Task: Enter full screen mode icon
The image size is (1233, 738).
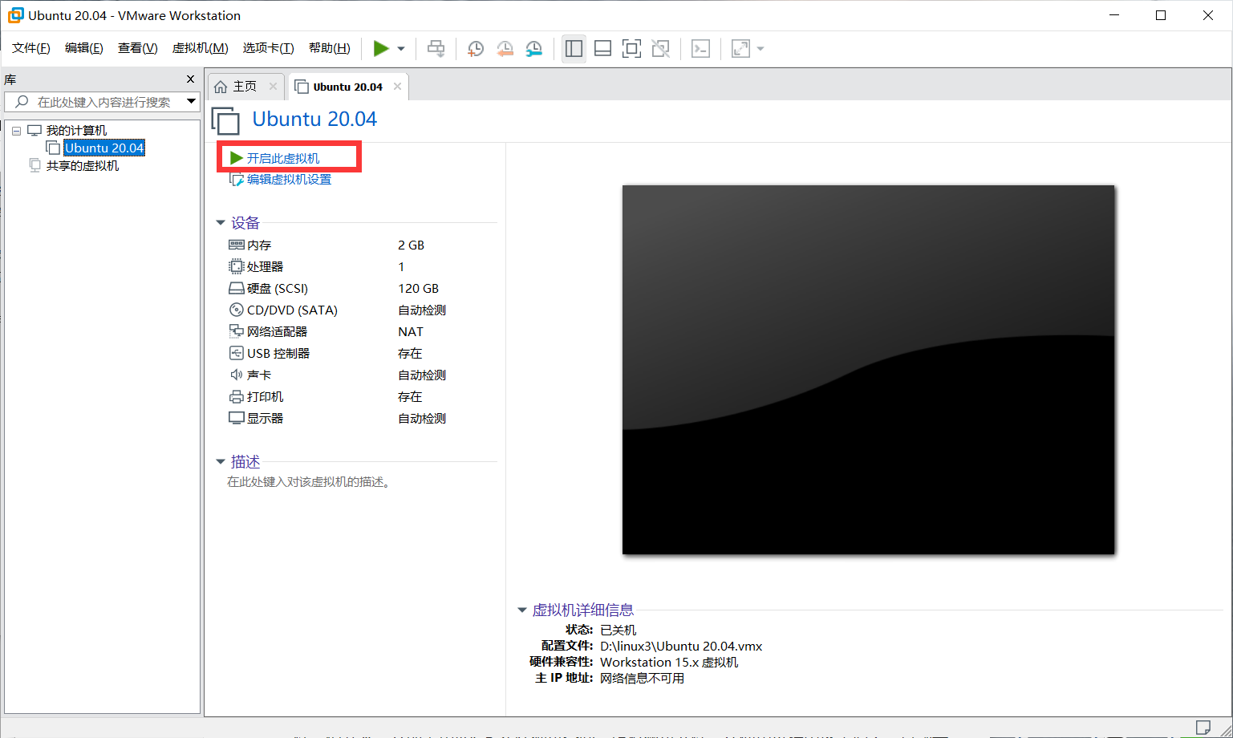Action: (631, 49)
